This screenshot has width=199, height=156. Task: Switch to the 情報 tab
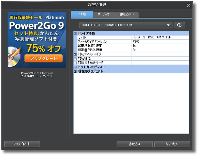pos(82,14)
